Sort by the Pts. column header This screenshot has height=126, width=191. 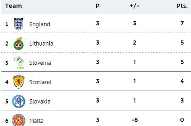tap(182, 6)
